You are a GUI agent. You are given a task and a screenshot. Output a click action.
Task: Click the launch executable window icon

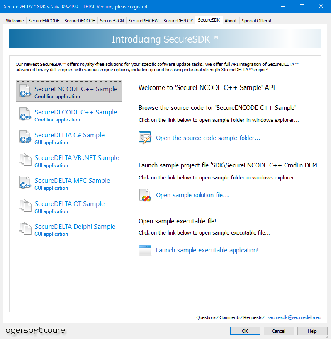(145, 250)
